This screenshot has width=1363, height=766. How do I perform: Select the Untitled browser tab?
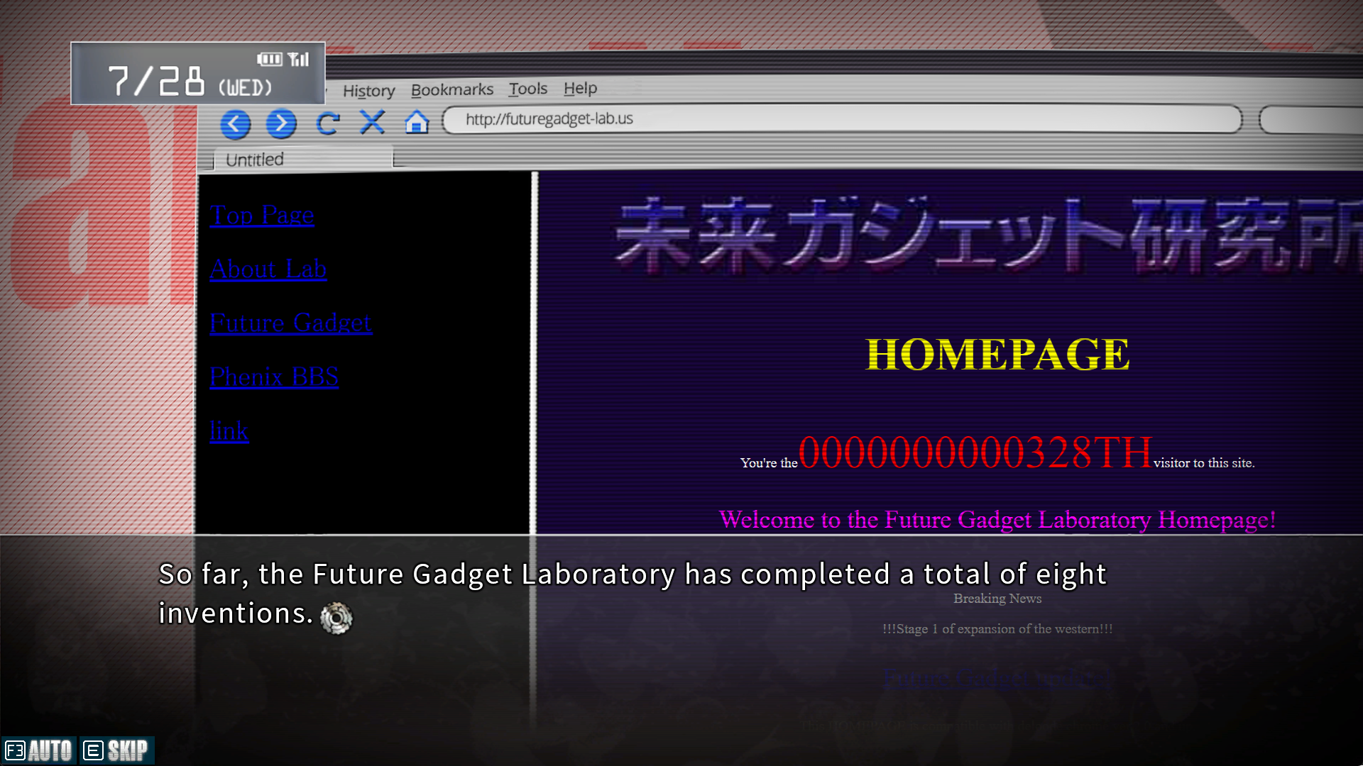(x=303, y=160)
